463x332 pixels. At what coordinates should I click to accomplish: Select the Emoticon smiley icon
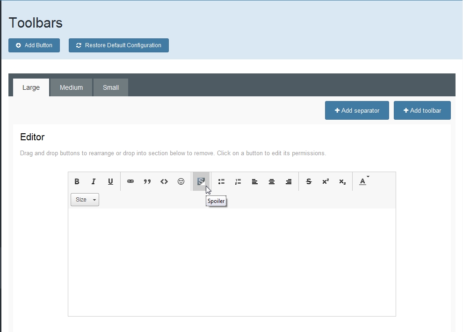coord(181,181)
